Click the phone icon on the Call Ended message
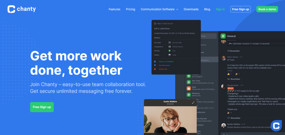 (230, 44)
